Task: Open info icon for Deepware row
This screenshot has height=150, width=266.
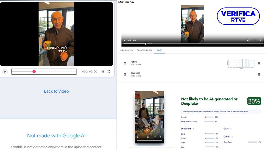Action: click(259, 74)
